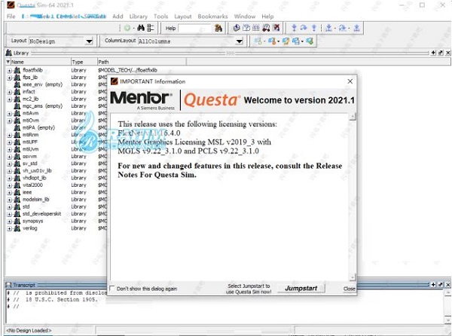Click the first icon in the second-row toolbar group
Viewport: 452px width, 336px height.
pos(258,41)
